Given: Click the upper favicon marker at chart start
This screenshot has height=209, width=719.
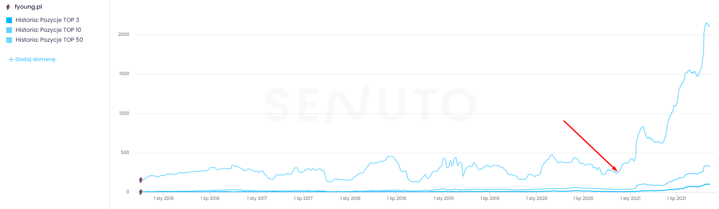Looking at the screenshot, I should [x=141, y=180].
